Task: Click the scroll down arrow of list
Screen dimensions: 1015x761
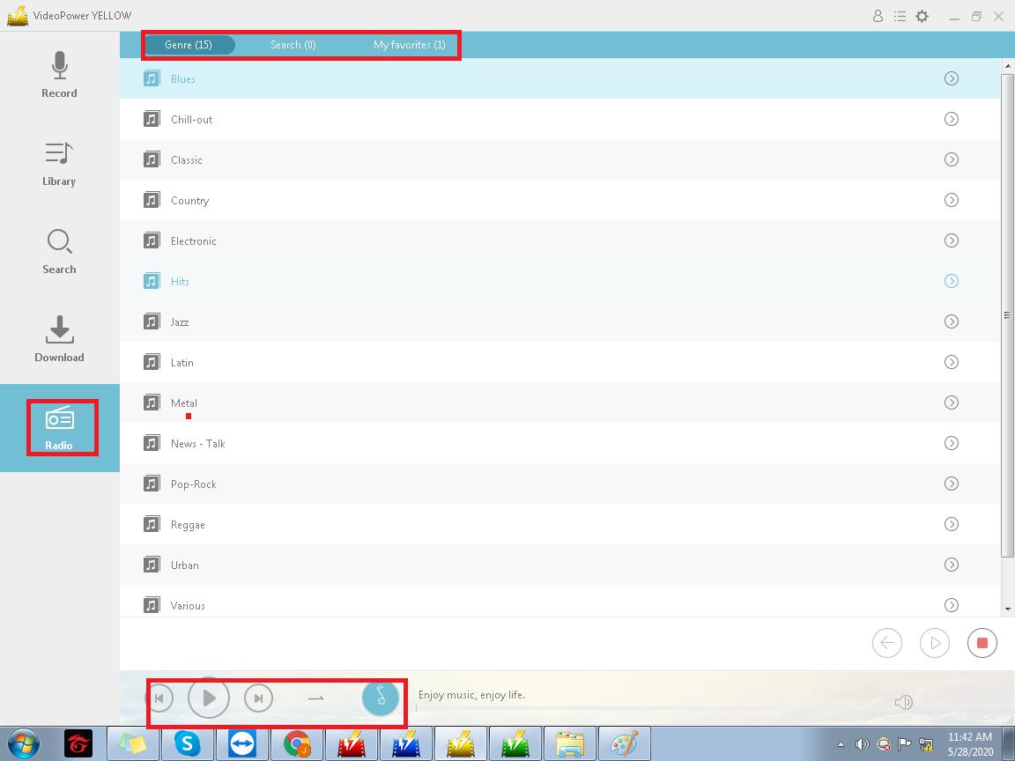Action: click(1008, 609)
